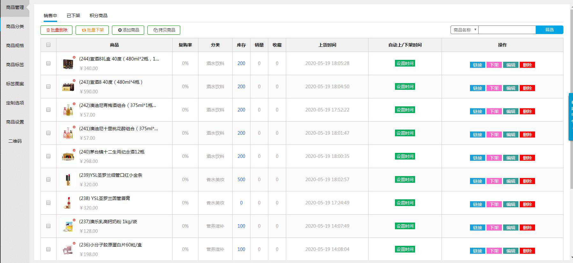Click the 添加商品 button
The height and width of the screenshot is (263, 573).
click(128, 30)
